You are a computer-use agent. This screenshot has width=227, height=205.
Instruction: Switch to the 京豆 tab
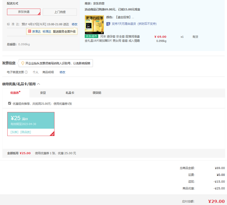point(43,93)
